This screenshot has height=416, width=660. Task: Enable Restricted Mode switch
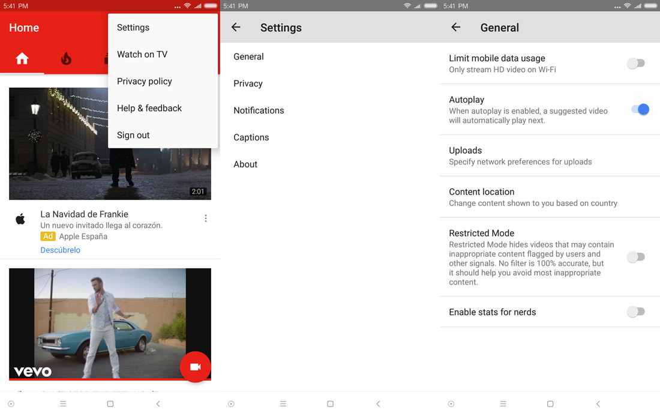[635, 257]
